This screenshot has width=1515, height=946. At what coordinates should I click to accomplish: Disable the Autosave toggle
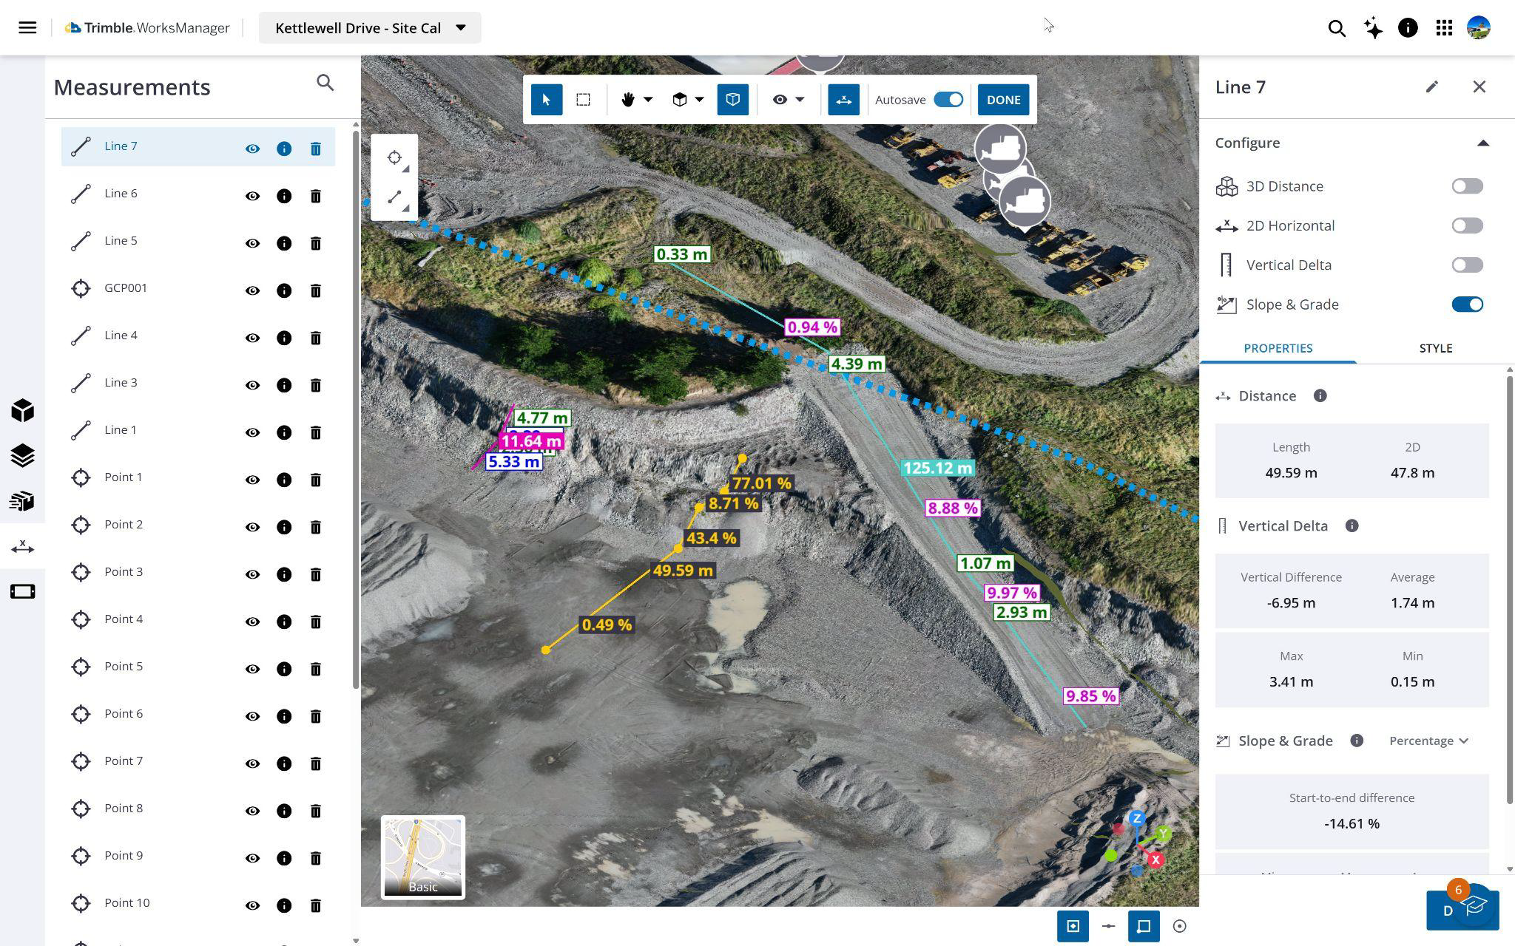[948, 99]
